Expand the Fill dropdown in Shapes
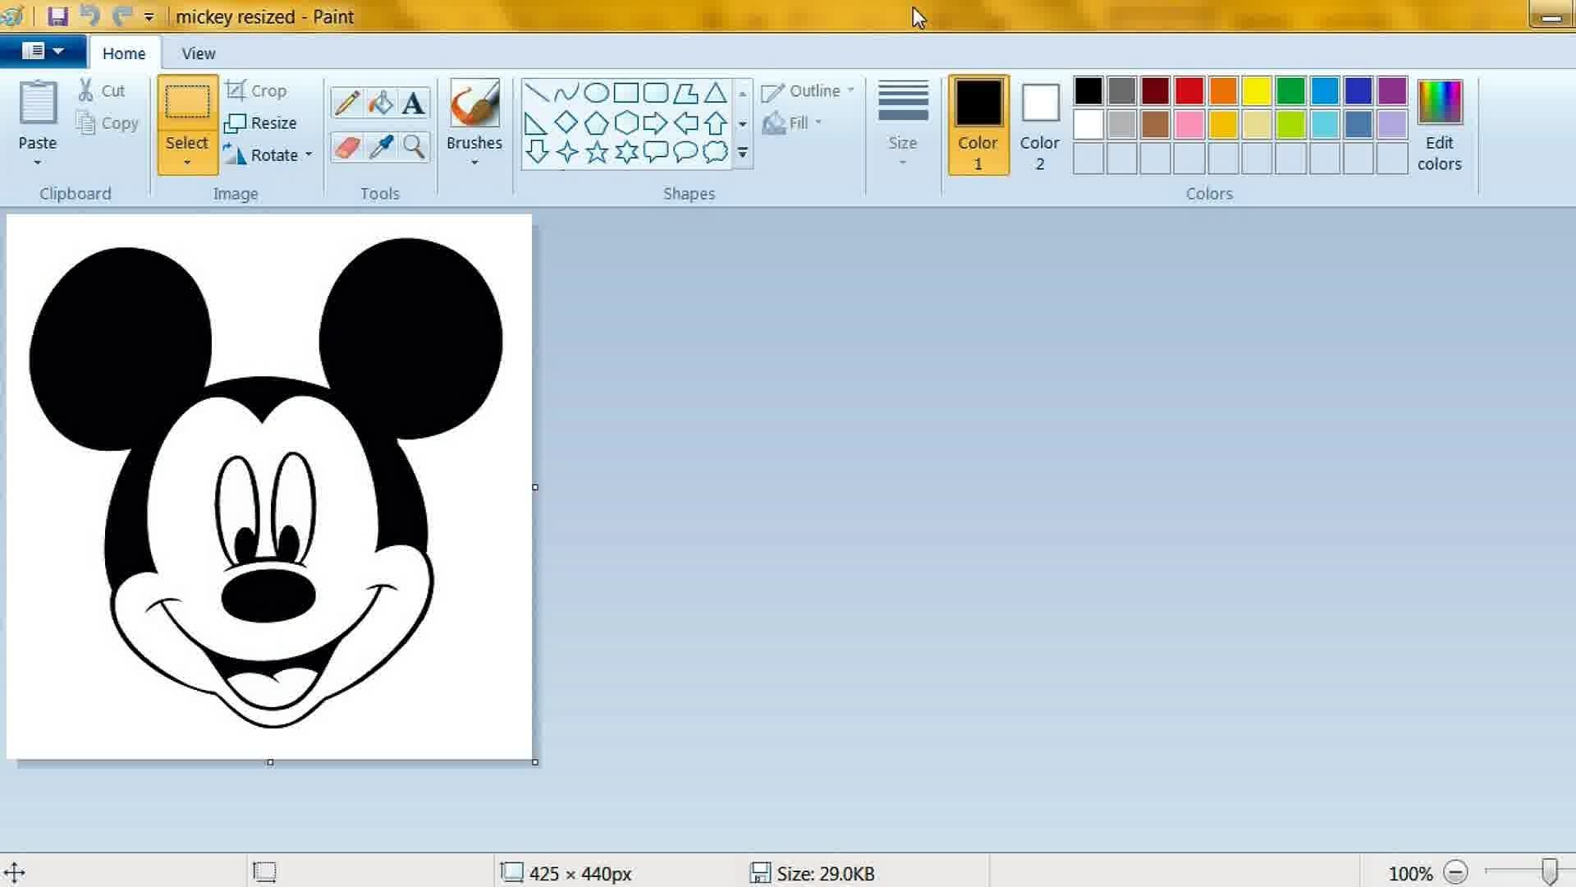The width and height of the screenshot is (1576, 887). [821, 122]
